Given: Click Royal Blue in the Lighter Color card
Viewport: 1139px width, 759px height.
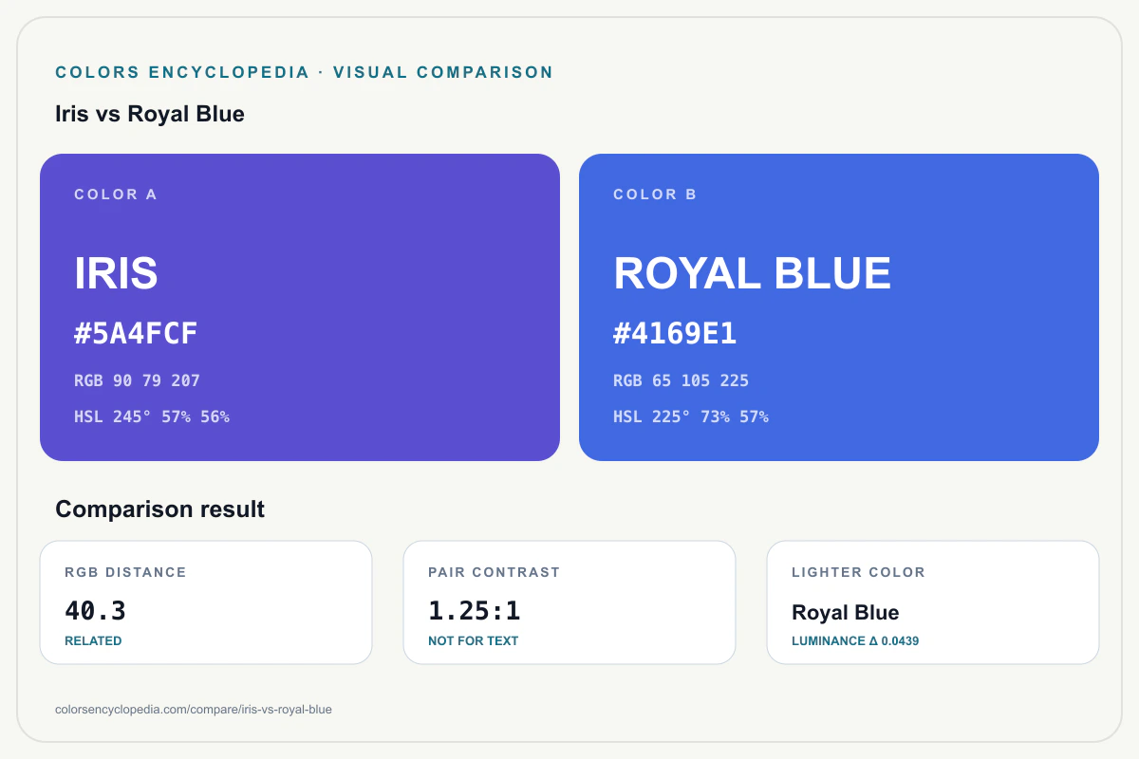Looking at the screenshot, I should click(x=845, y=612).
